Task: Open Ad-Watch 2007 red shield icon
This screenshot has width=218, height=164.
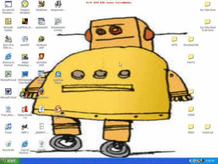Action: coord(41,57)
